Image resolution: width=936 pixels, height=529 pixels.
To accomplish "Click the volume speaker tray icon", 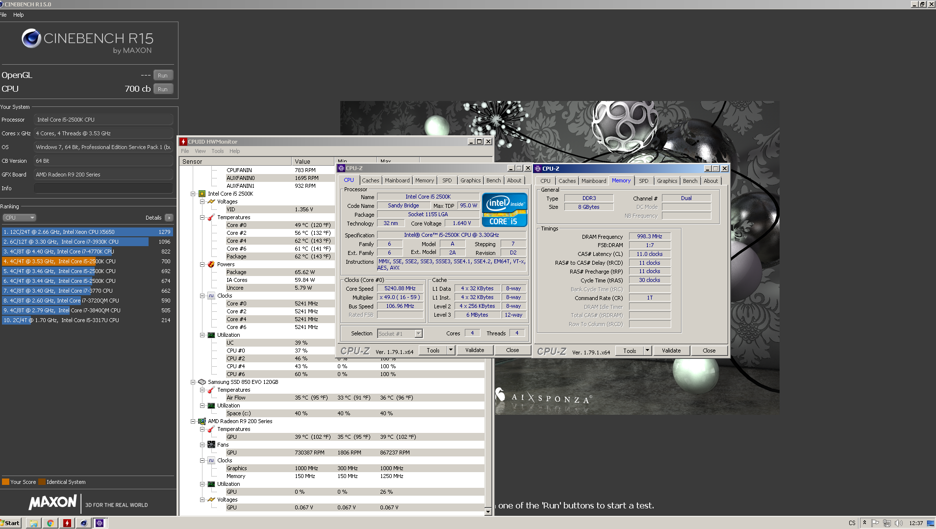I will tap(898, 523).
